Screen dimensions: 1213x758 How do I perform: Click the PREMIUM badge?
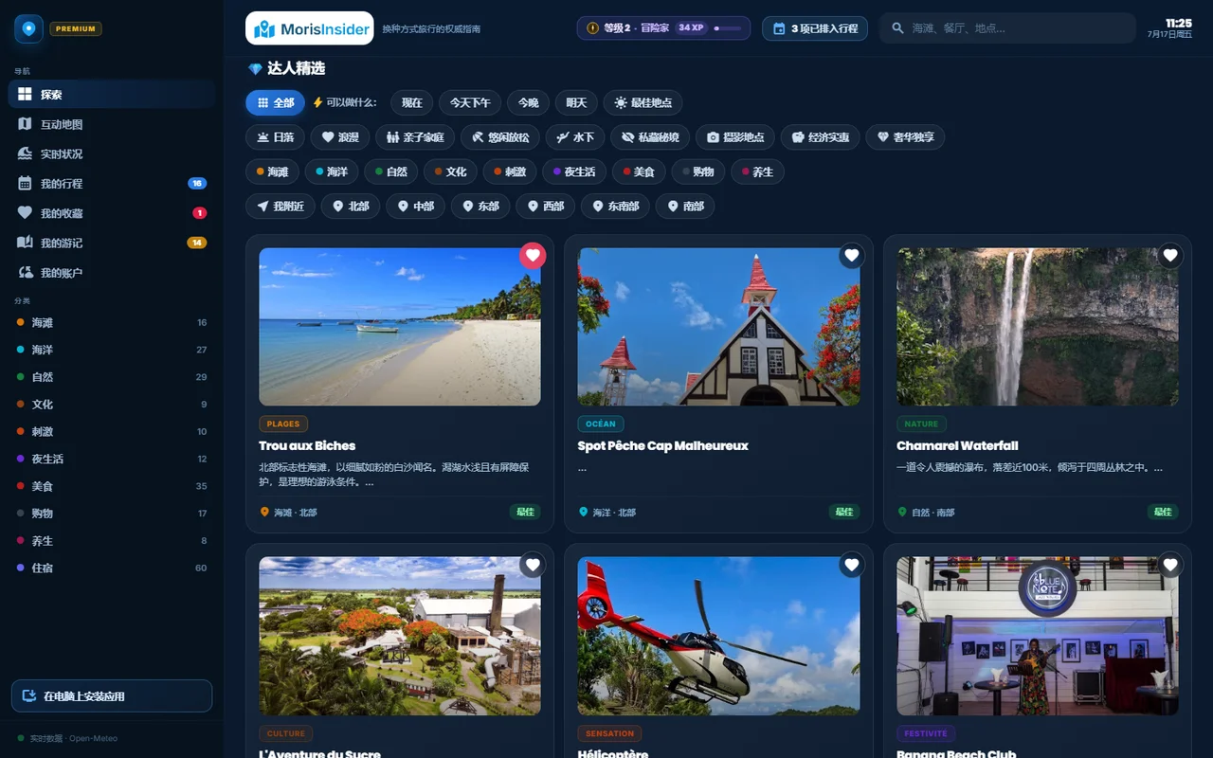point(76,28)
